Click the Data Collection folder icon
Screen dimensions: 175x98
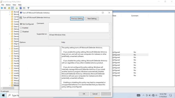[12, 26]
